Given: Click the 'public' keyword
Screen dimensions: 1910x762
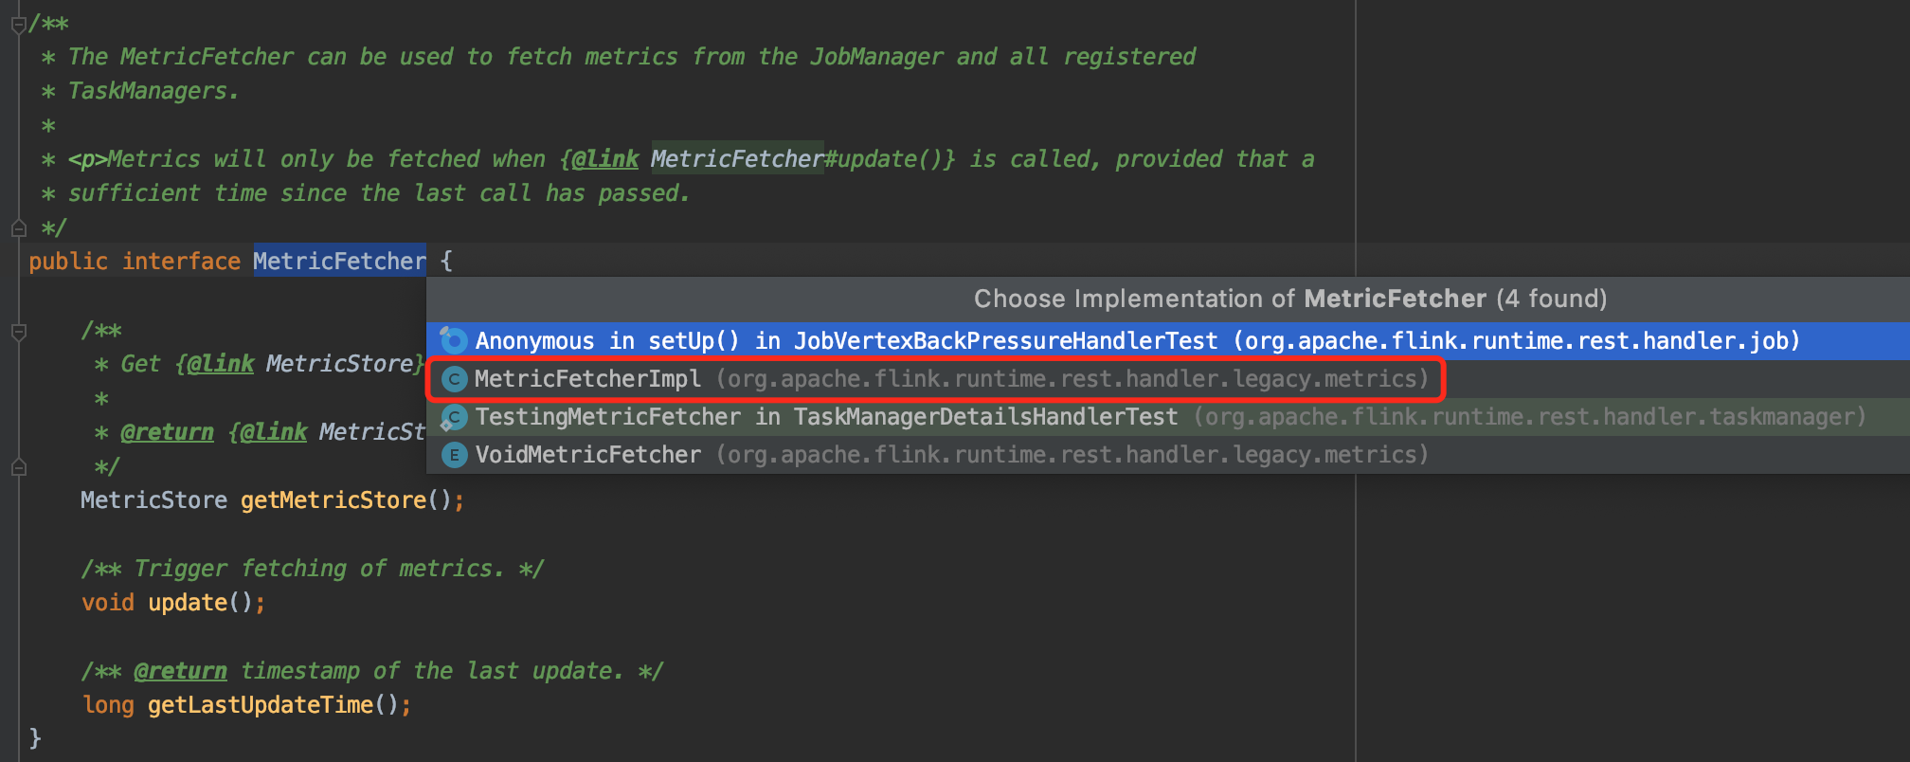Looking at the screenshot, I should (x=68, y=262).
